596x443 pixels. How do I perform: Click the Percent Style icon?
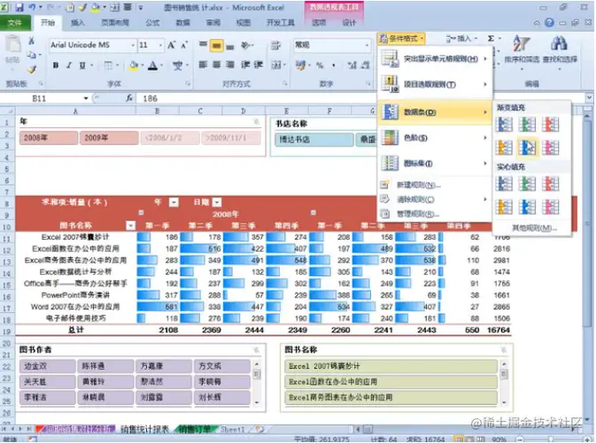pos(320,65)
